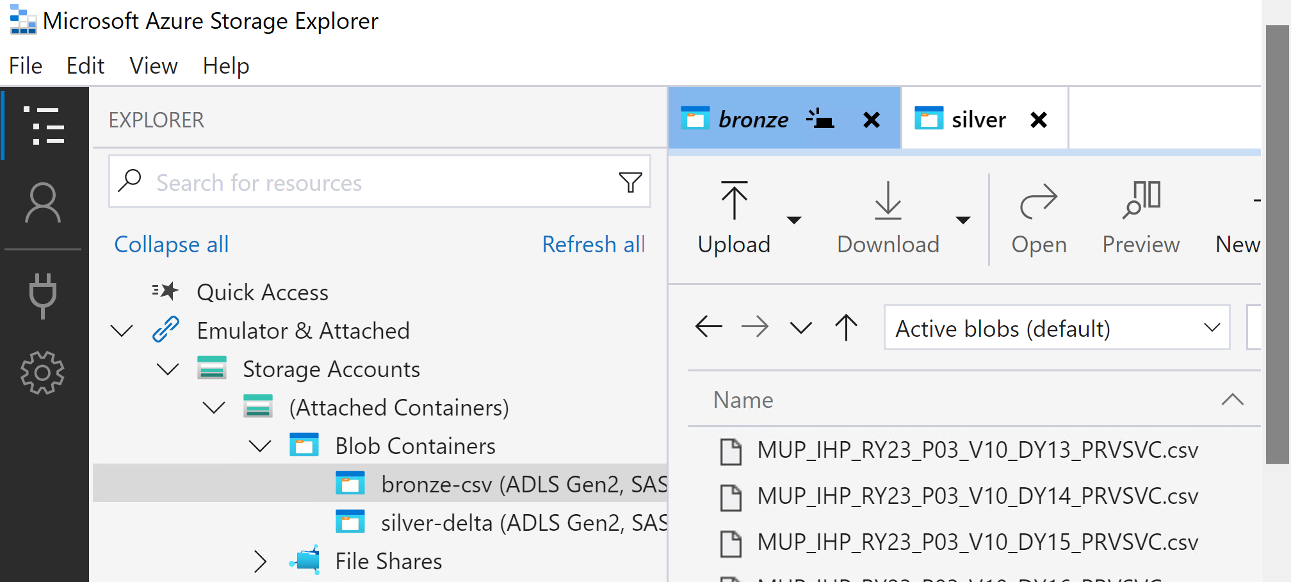Click the Refresh all link

coord(593,244)
